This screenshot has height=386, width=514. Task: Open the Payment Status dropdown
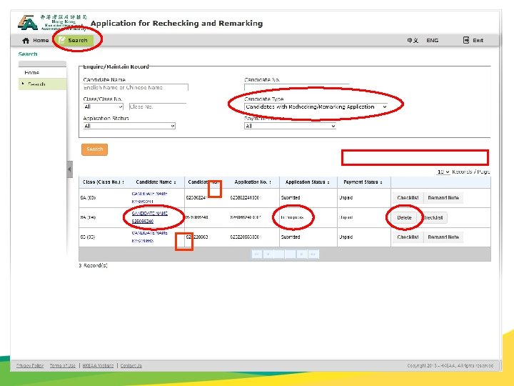pyautogui.click(x=290, y=126)
